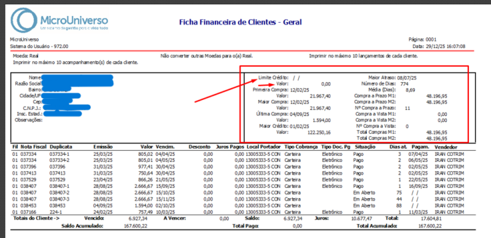Select the Maior Atraso date 08/07/25
Image resolution: width=491 pixels, height=238 pixels.
tap(406, 78)
